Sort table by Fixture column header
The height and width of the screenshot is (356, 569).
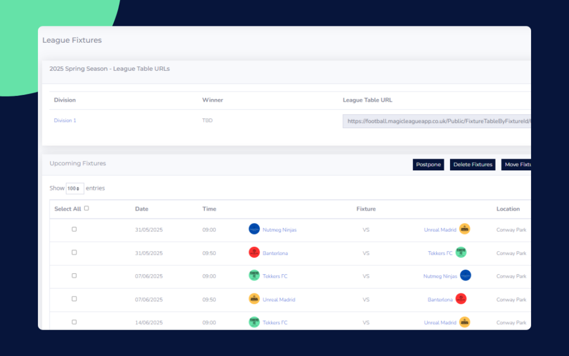[366, 209]
